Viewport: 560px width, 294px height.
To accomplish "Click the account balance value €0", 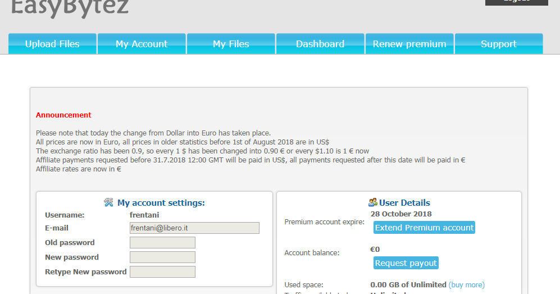I will pos(375,250).
